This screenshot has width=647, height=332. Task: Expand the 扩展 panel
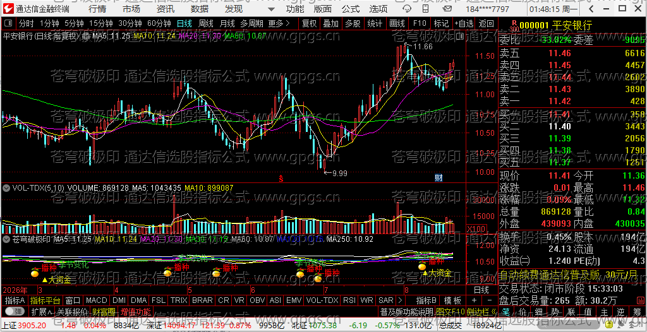pyautogui.click(x=42, y=311)
